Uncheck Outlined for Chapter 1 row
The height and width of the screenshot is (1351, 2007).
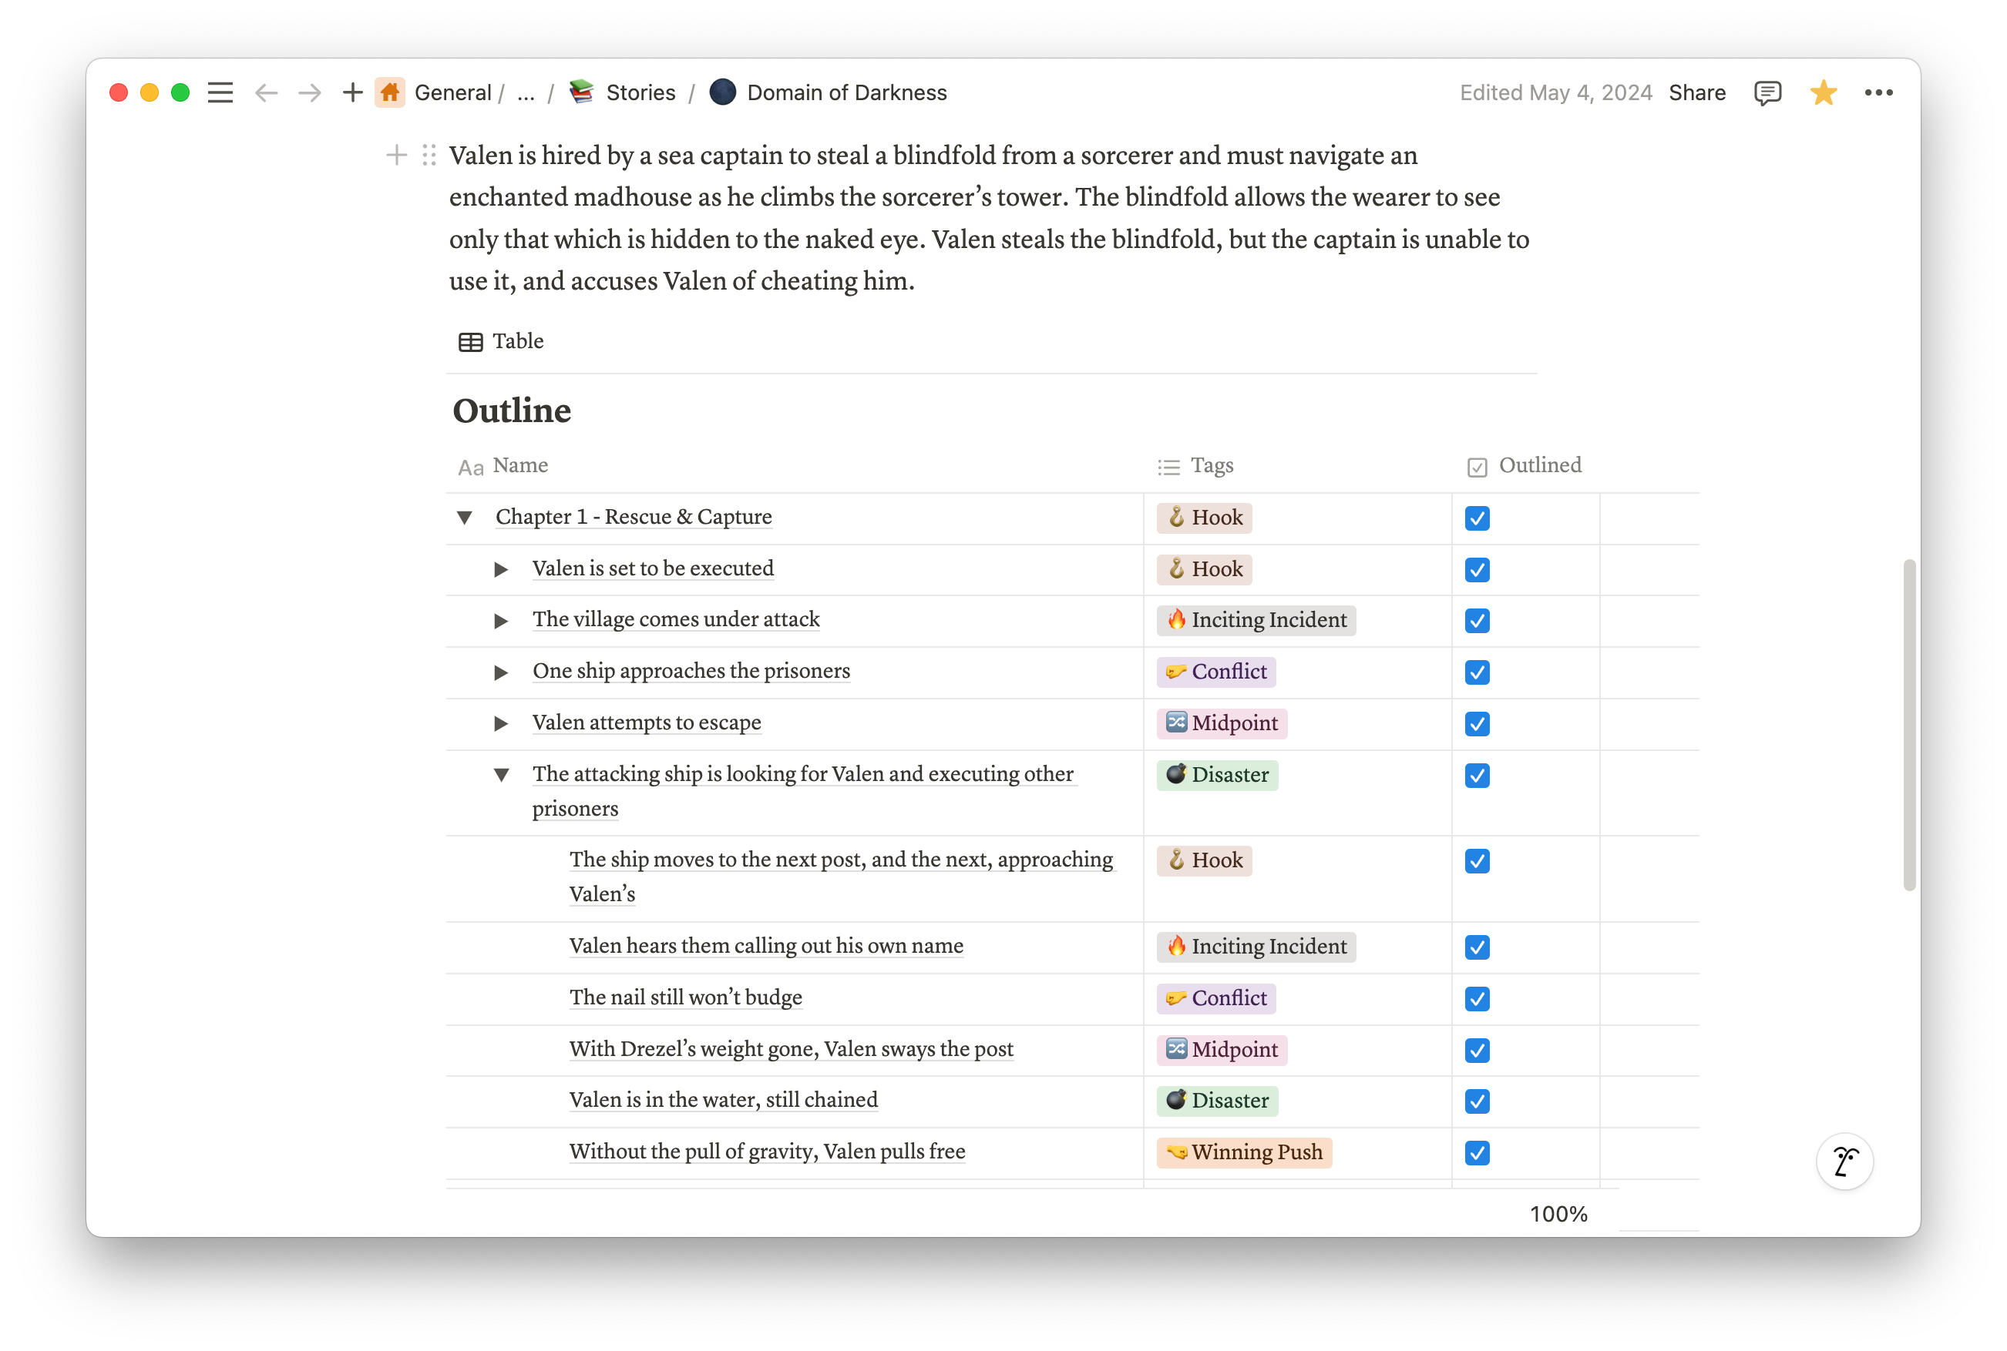(1477, 518)
